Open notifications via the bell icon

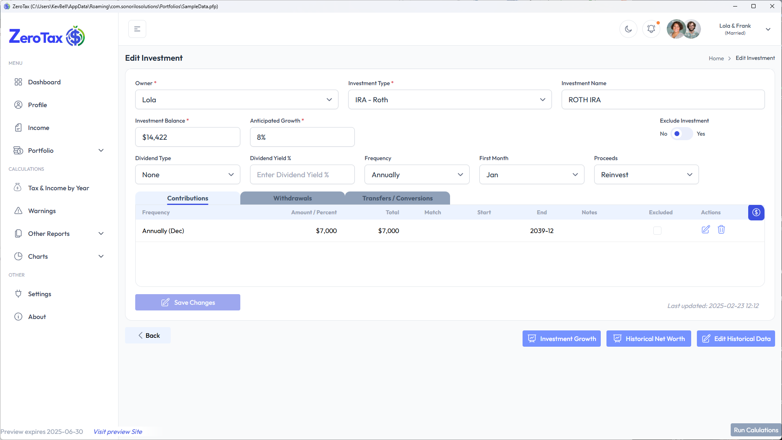click(651, 29)
